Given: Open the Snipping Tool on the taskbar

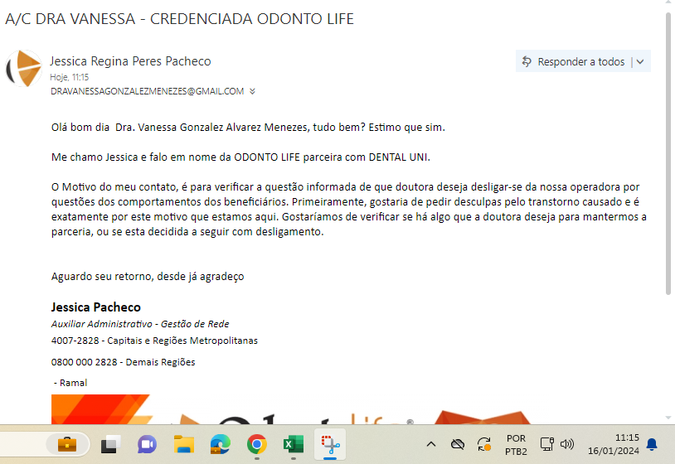Looking at the screenshot, I should (330, 445).
